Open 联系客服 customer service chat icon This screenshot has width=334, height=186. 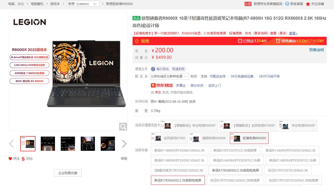pos(287,4)
